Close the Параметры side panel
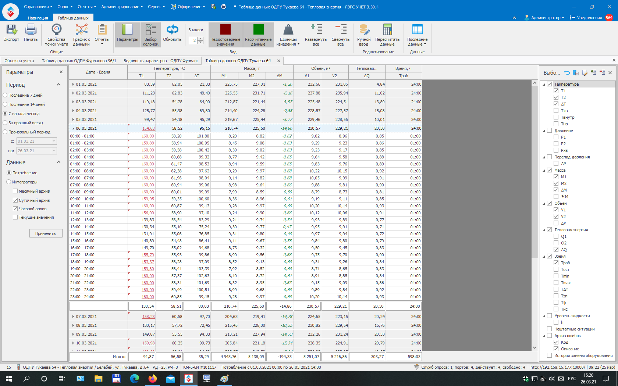This screenshot has height=386, width=618. click(61, 72)
